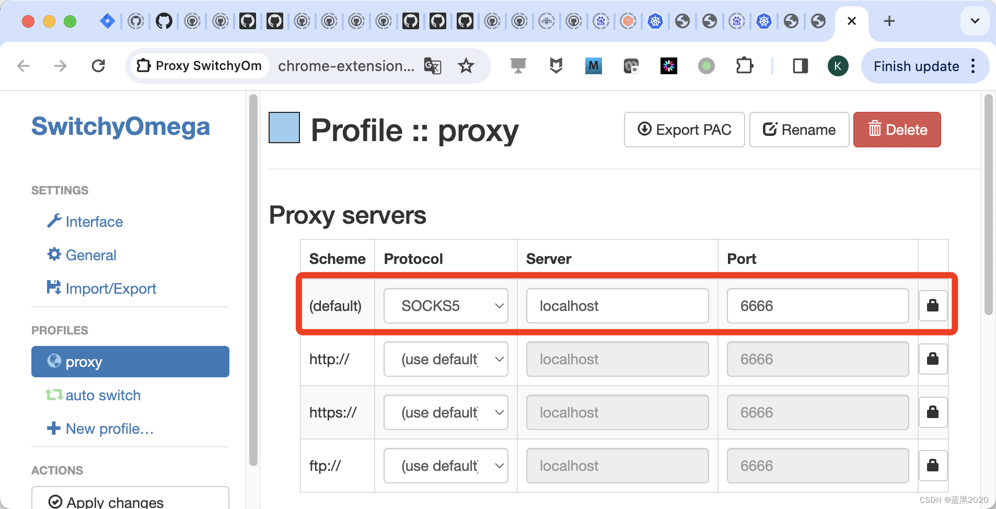Image resolution: width=996 pixels, height=509 pixels.
Task: Click the chrome-extension URL in the address bar
Action: tap(346, 66)
